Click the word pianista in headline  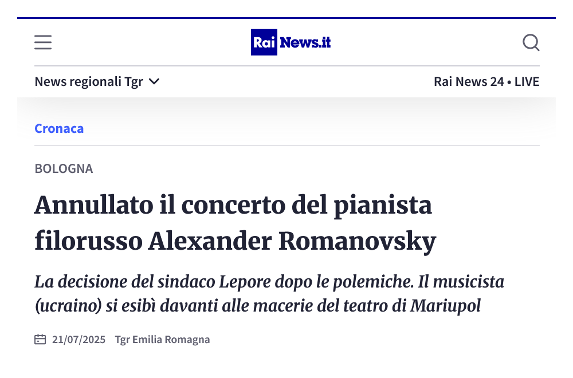click(x=383, y=205)
